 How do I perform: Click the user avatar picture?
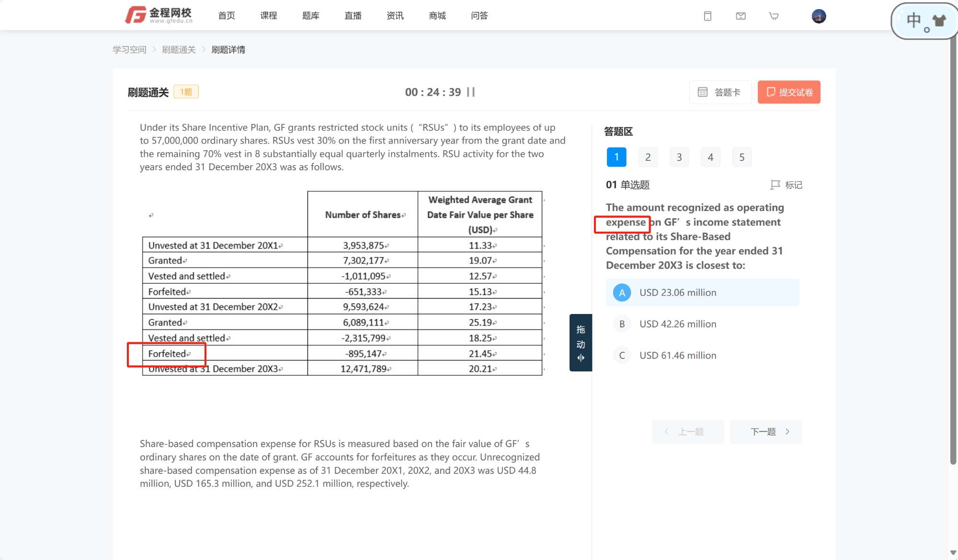[819, 16]
